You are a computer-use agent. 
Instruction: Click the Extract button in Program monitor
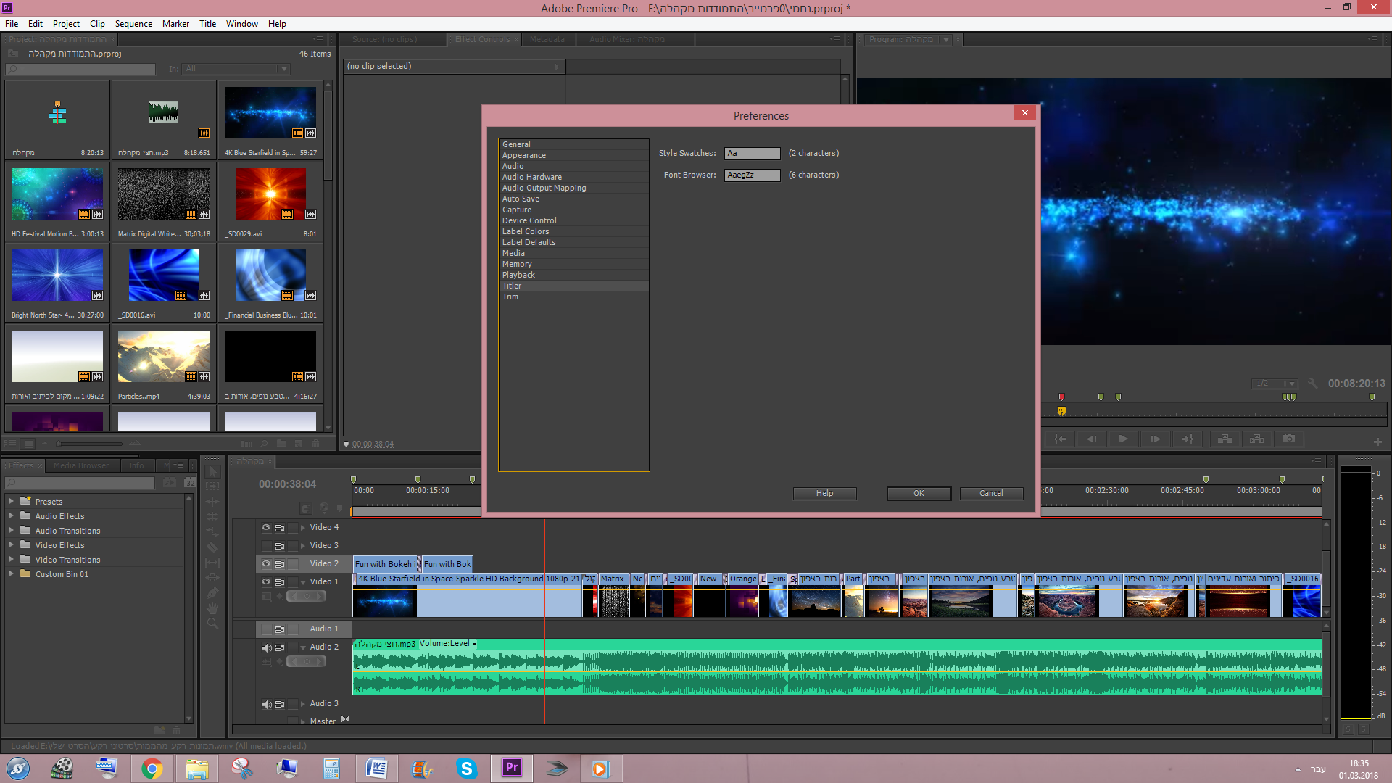click(x=1256, y=439)
